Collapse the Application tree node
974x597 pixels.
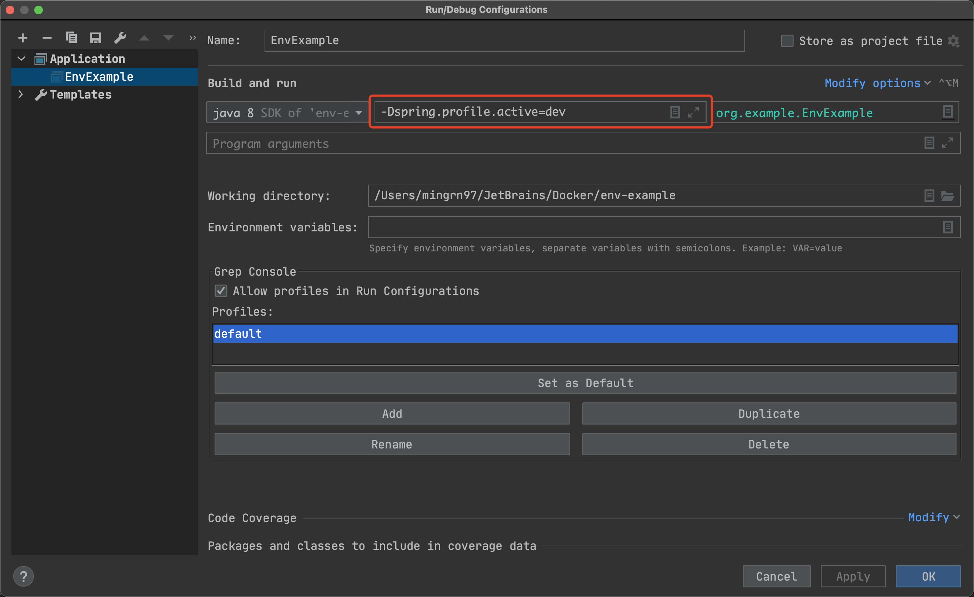click(x=21, y=59)
